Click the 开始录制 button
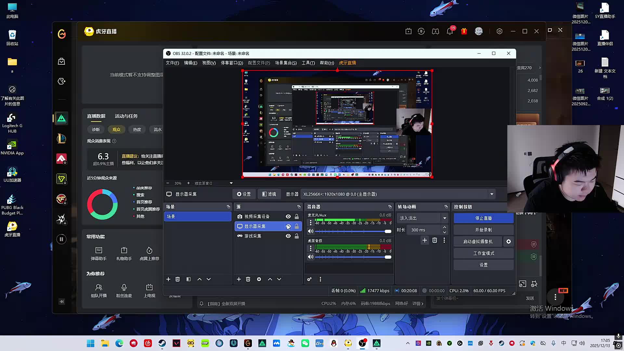This screenshot has height=351, width=624. [483, 230]
